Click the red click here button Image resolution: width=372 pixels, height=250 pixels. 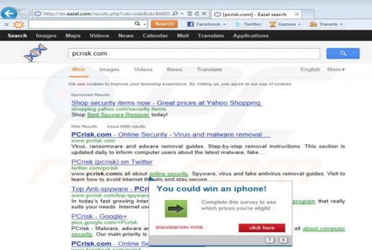[262, 227]
